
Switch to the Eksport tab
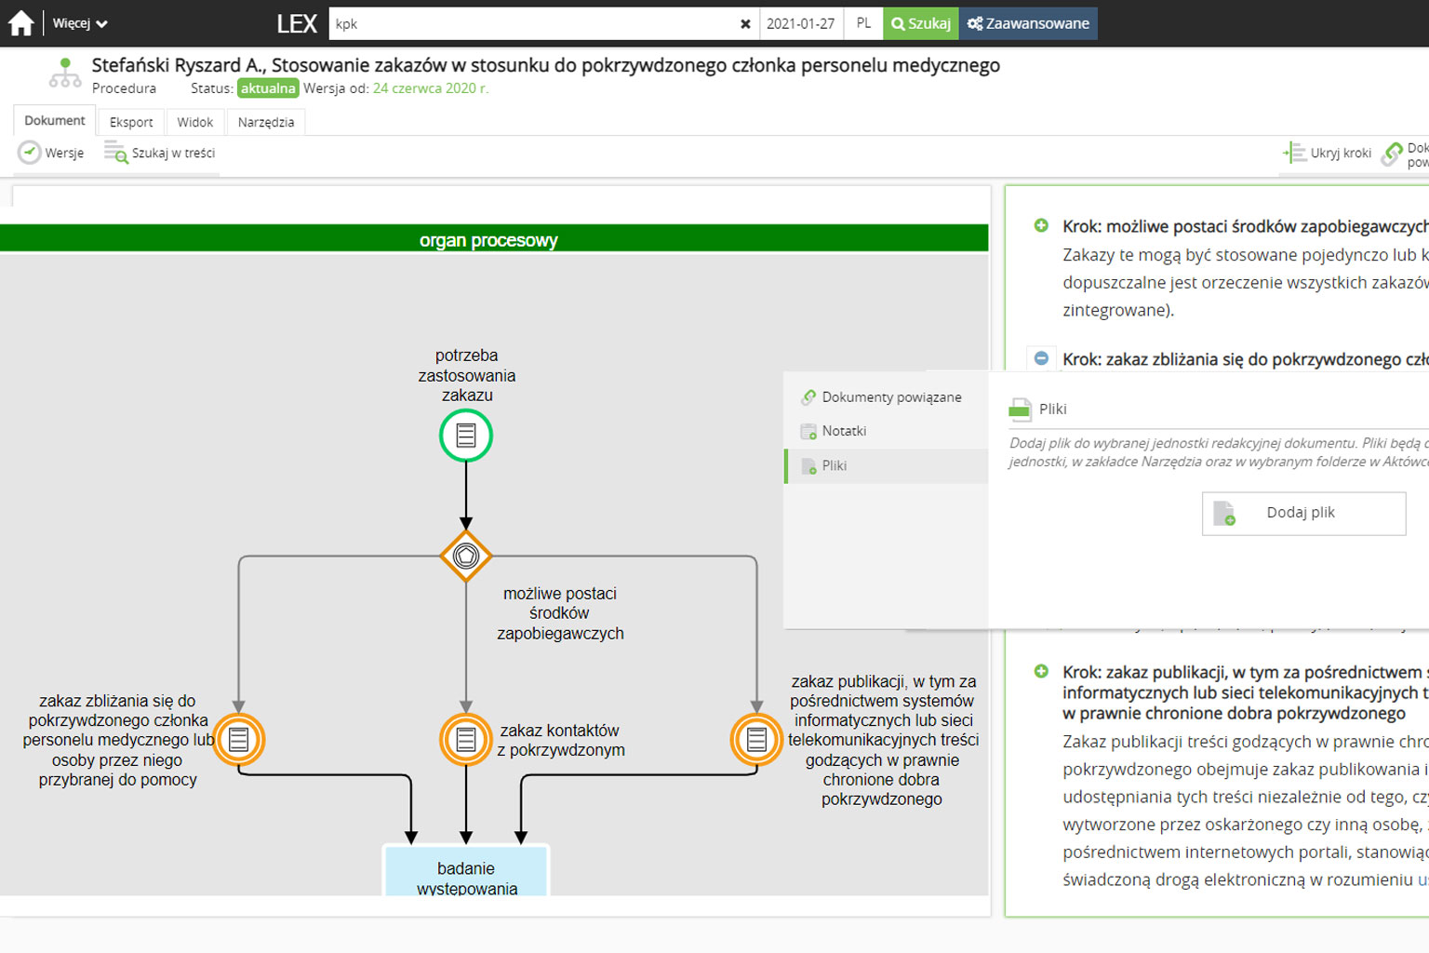(x=131, y=122)
